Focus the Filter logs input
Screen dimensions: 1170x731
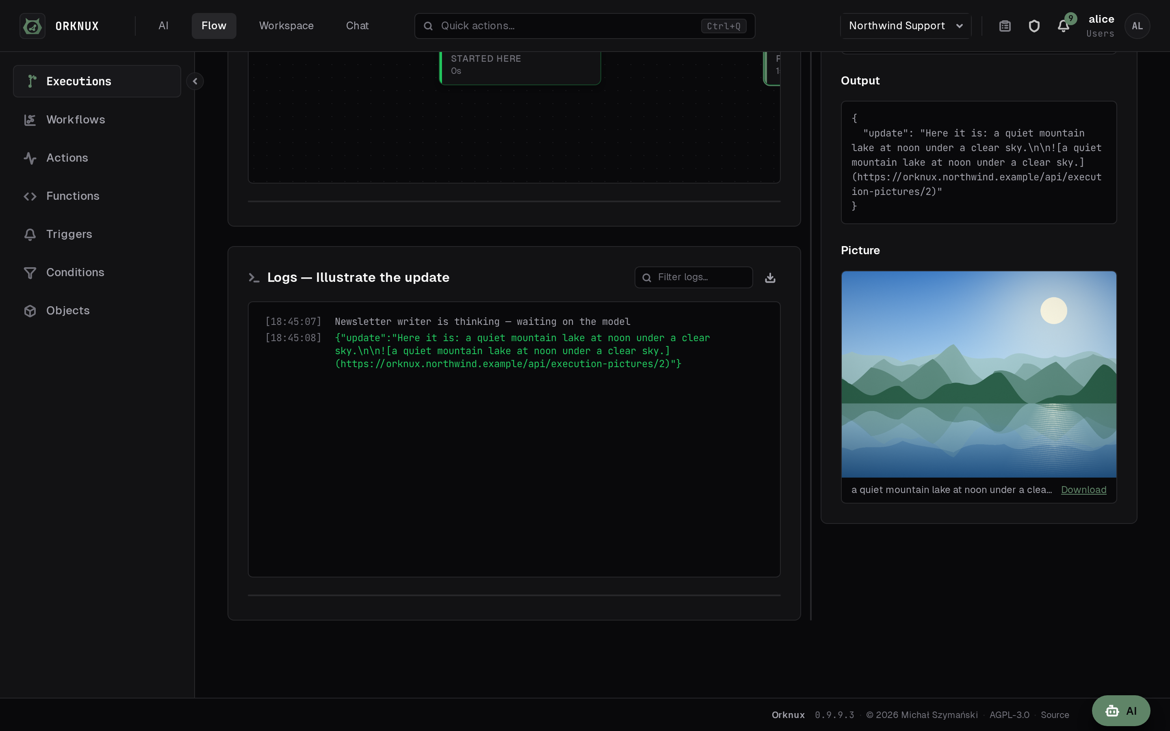click(x=693, y=277)
